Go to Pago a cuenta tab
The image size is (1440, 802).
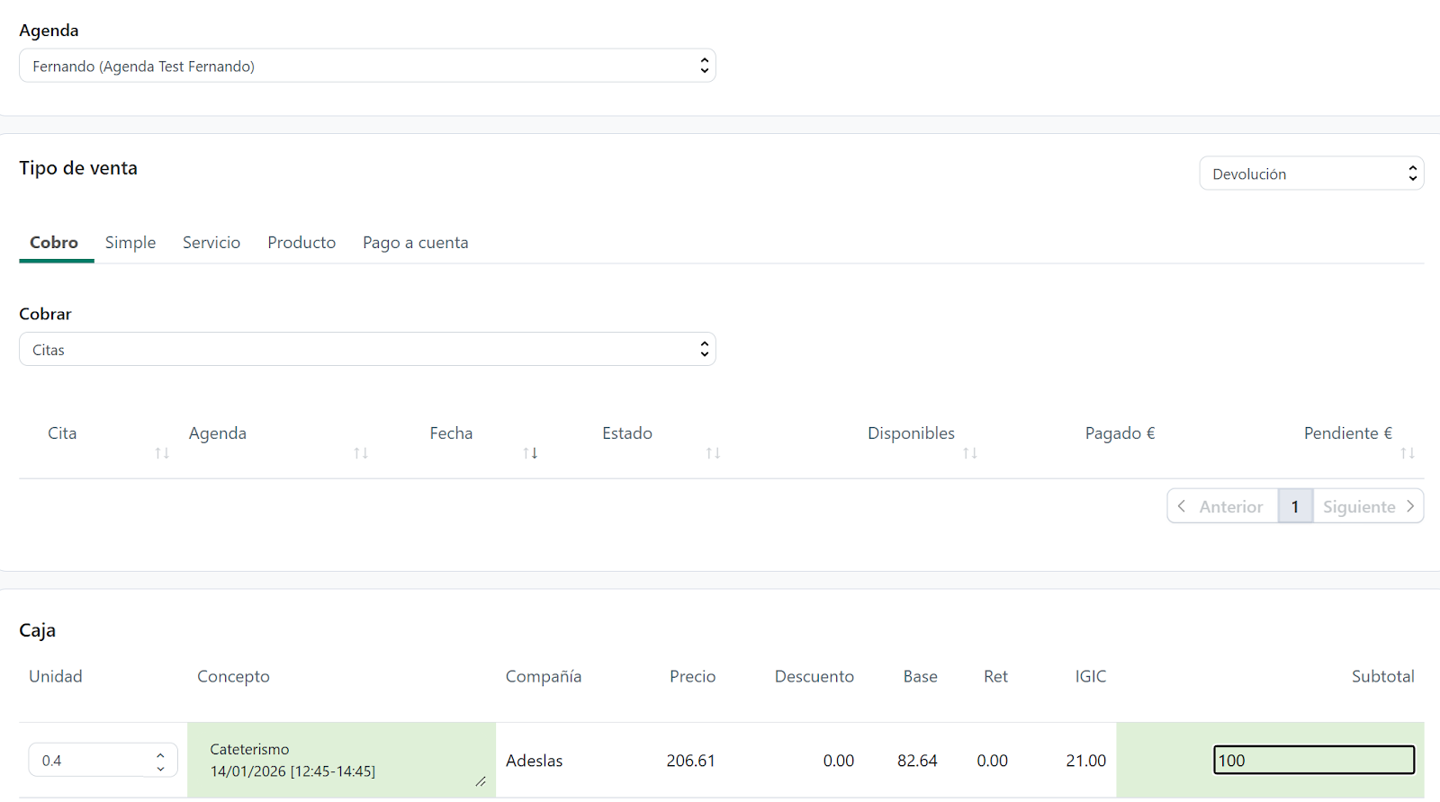[415, 243]
